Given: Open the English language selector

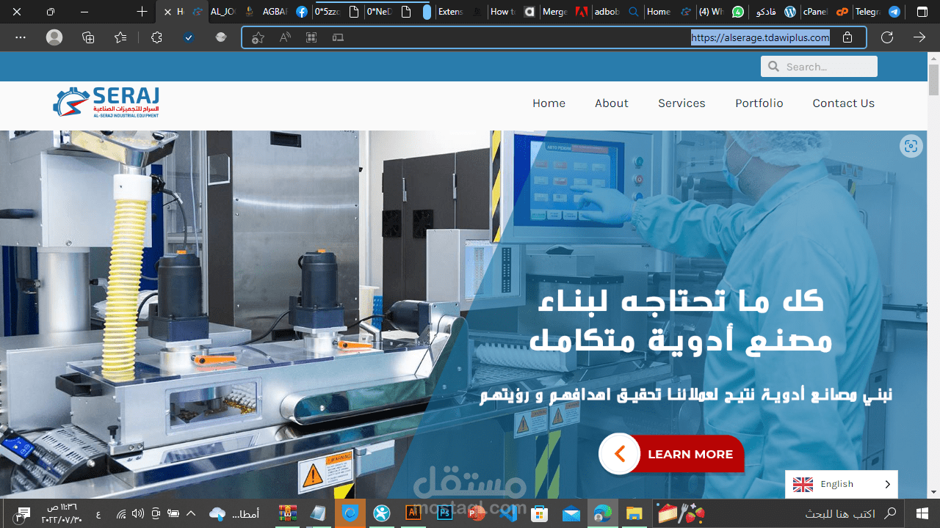Looking at the screenshot, I should pos(842,484).
